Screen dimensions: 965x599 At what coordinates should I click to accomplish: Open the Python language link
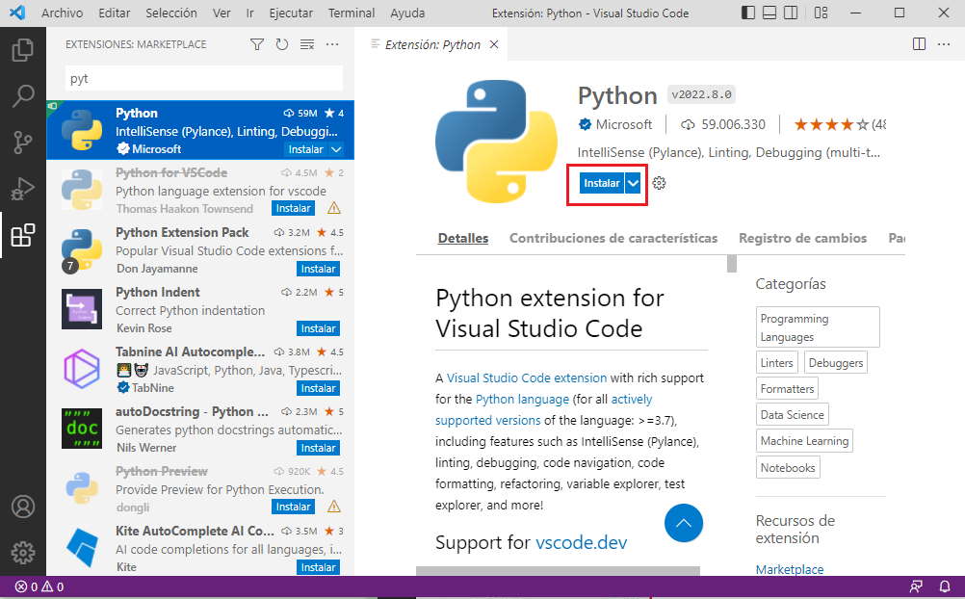[x=523, y=399]
